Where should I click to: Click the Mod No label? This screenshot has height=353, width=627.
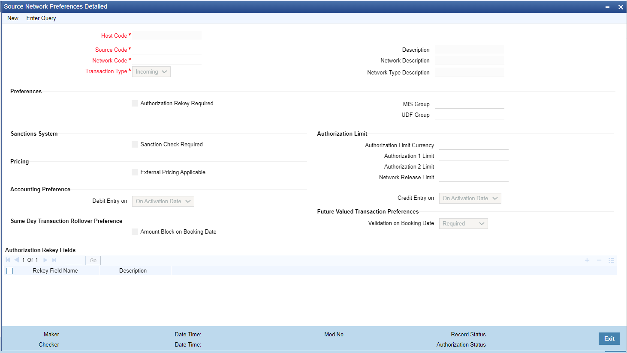pyautogui.click(x=334, y=335)
